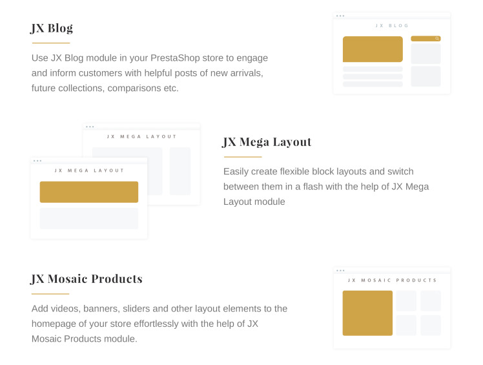The width and height of the screenshot is (483, 365).
Task: Click the JX Blog module description paragraph
Action: 150,73
